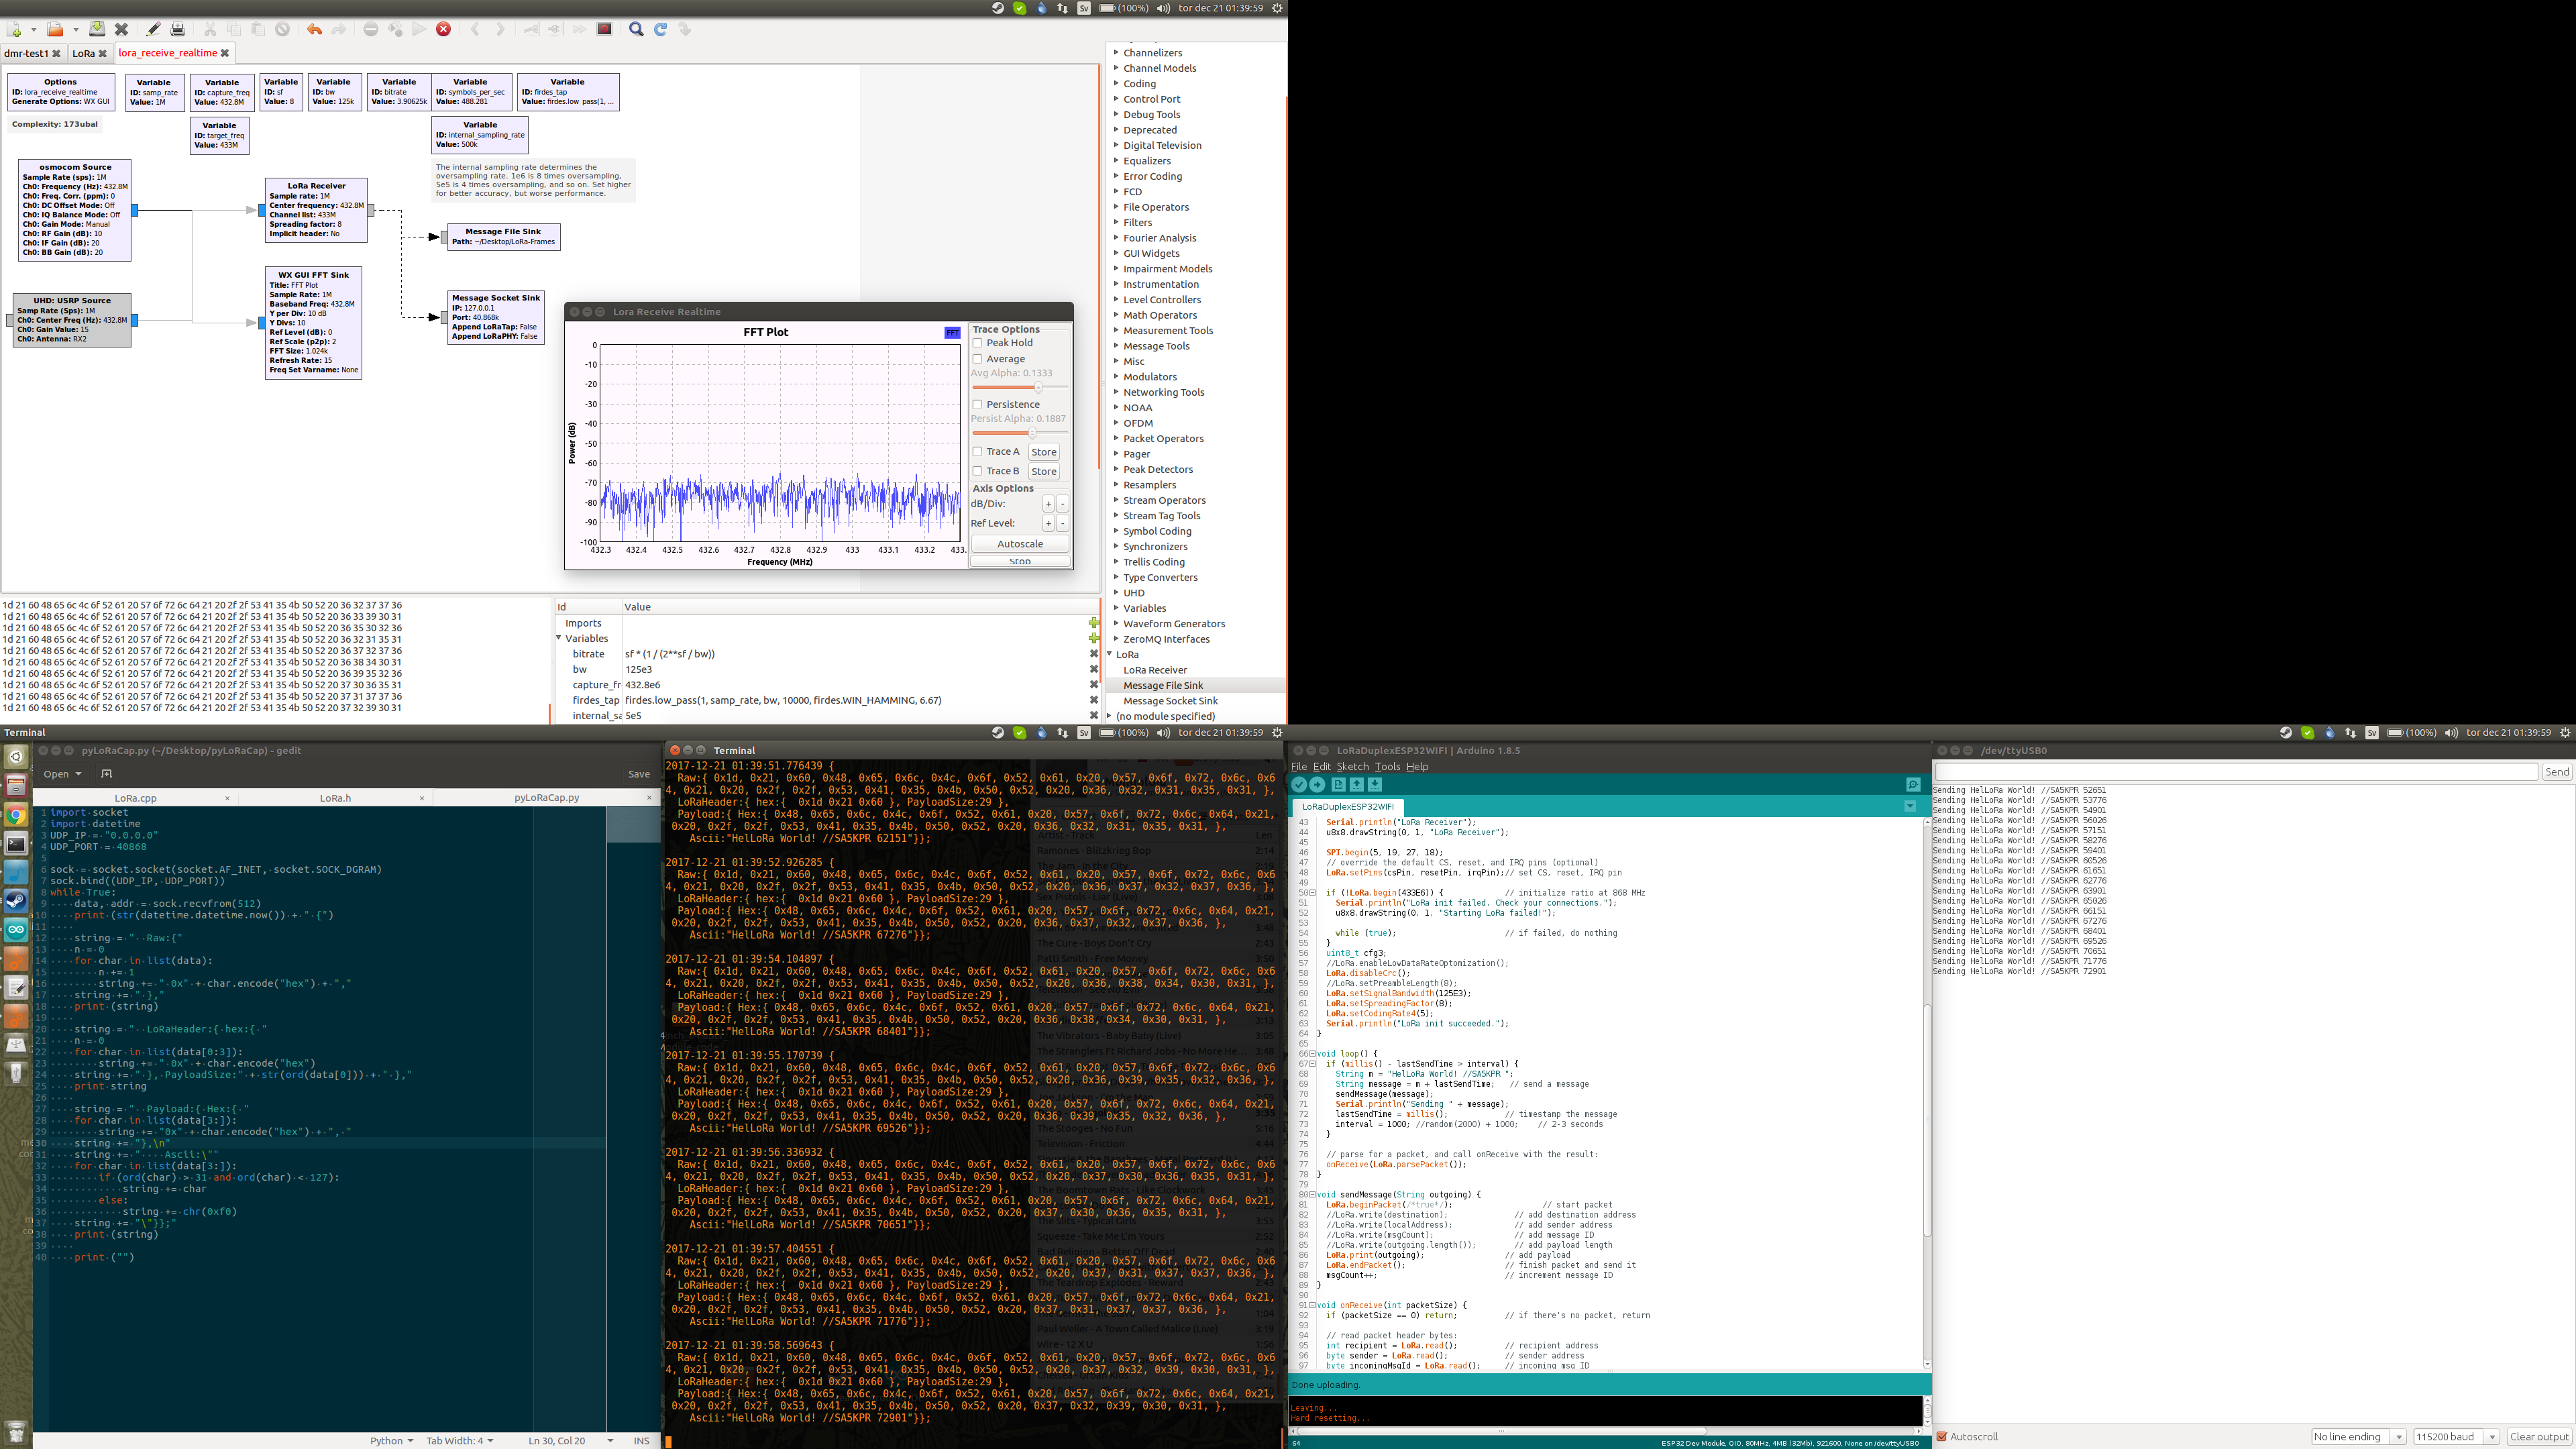Upload the Arduino sketch
2576x1449 pixels.
coord(1318,785)
